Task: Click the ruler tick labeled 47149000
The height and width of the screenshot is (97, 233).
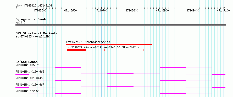Action: click(x=193, y=10)
